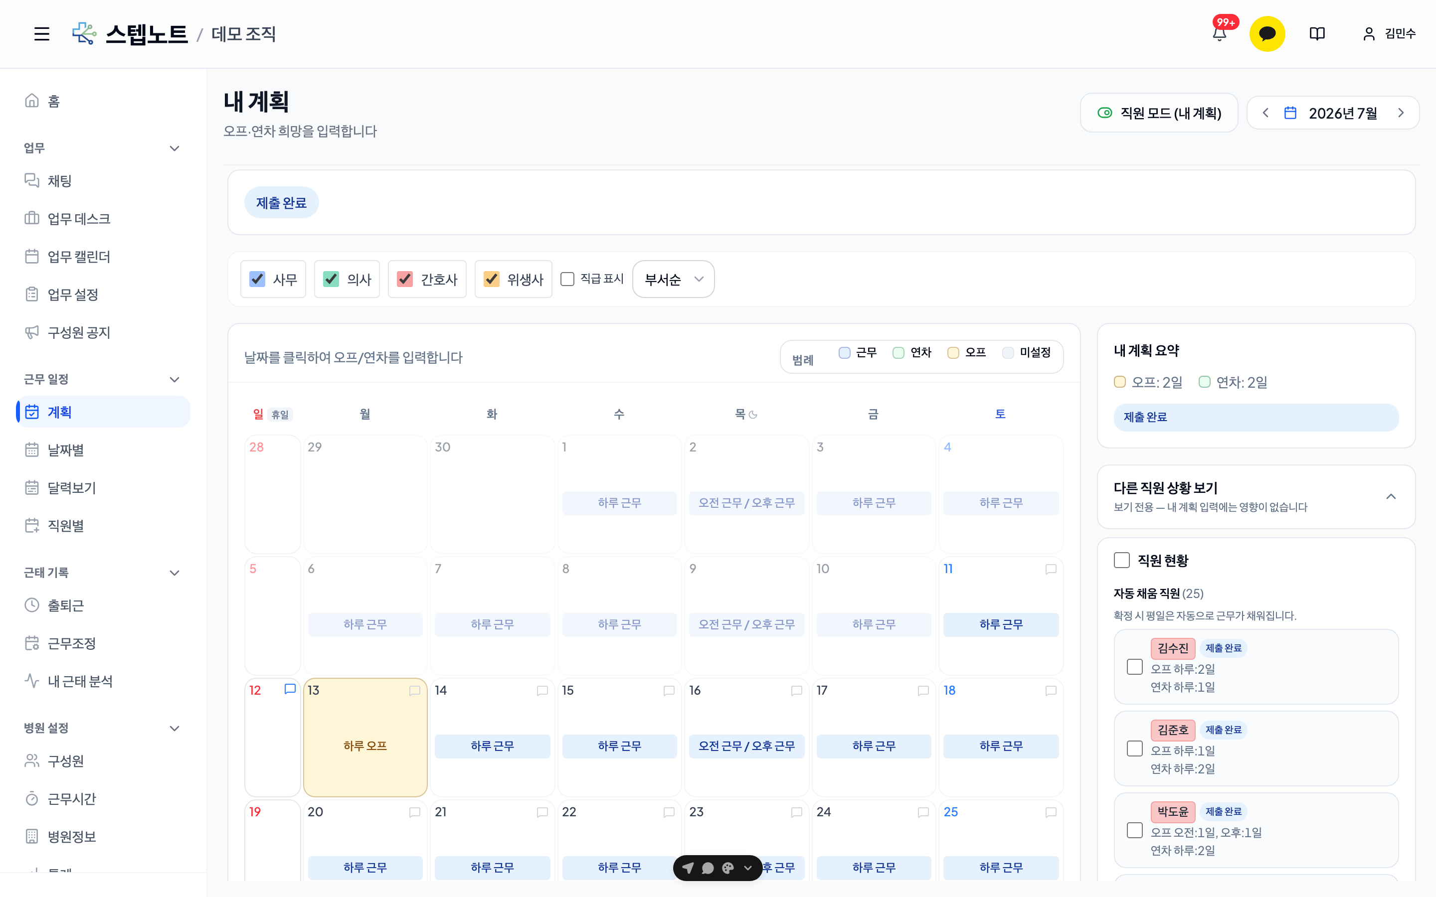The width and height of the screenshot is (1436, 897).
Task: Click speech bubble icon in floating toolbar
Action: coord(708,868)
